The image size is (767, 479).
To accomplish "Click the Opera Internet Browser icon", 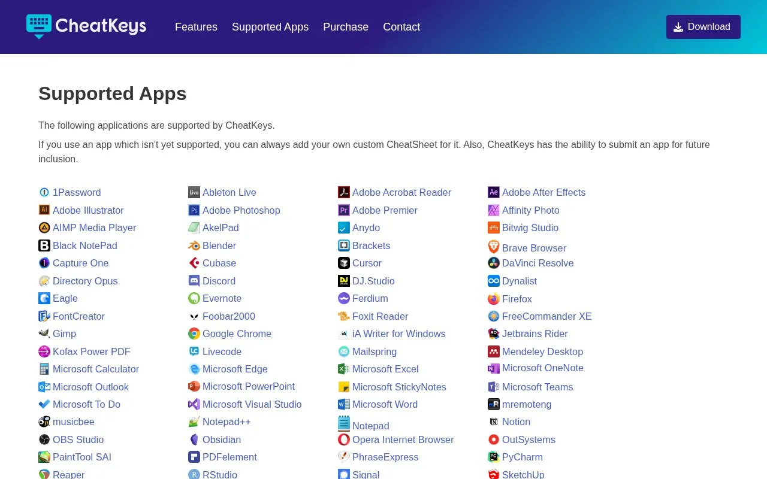I will 344,439.
